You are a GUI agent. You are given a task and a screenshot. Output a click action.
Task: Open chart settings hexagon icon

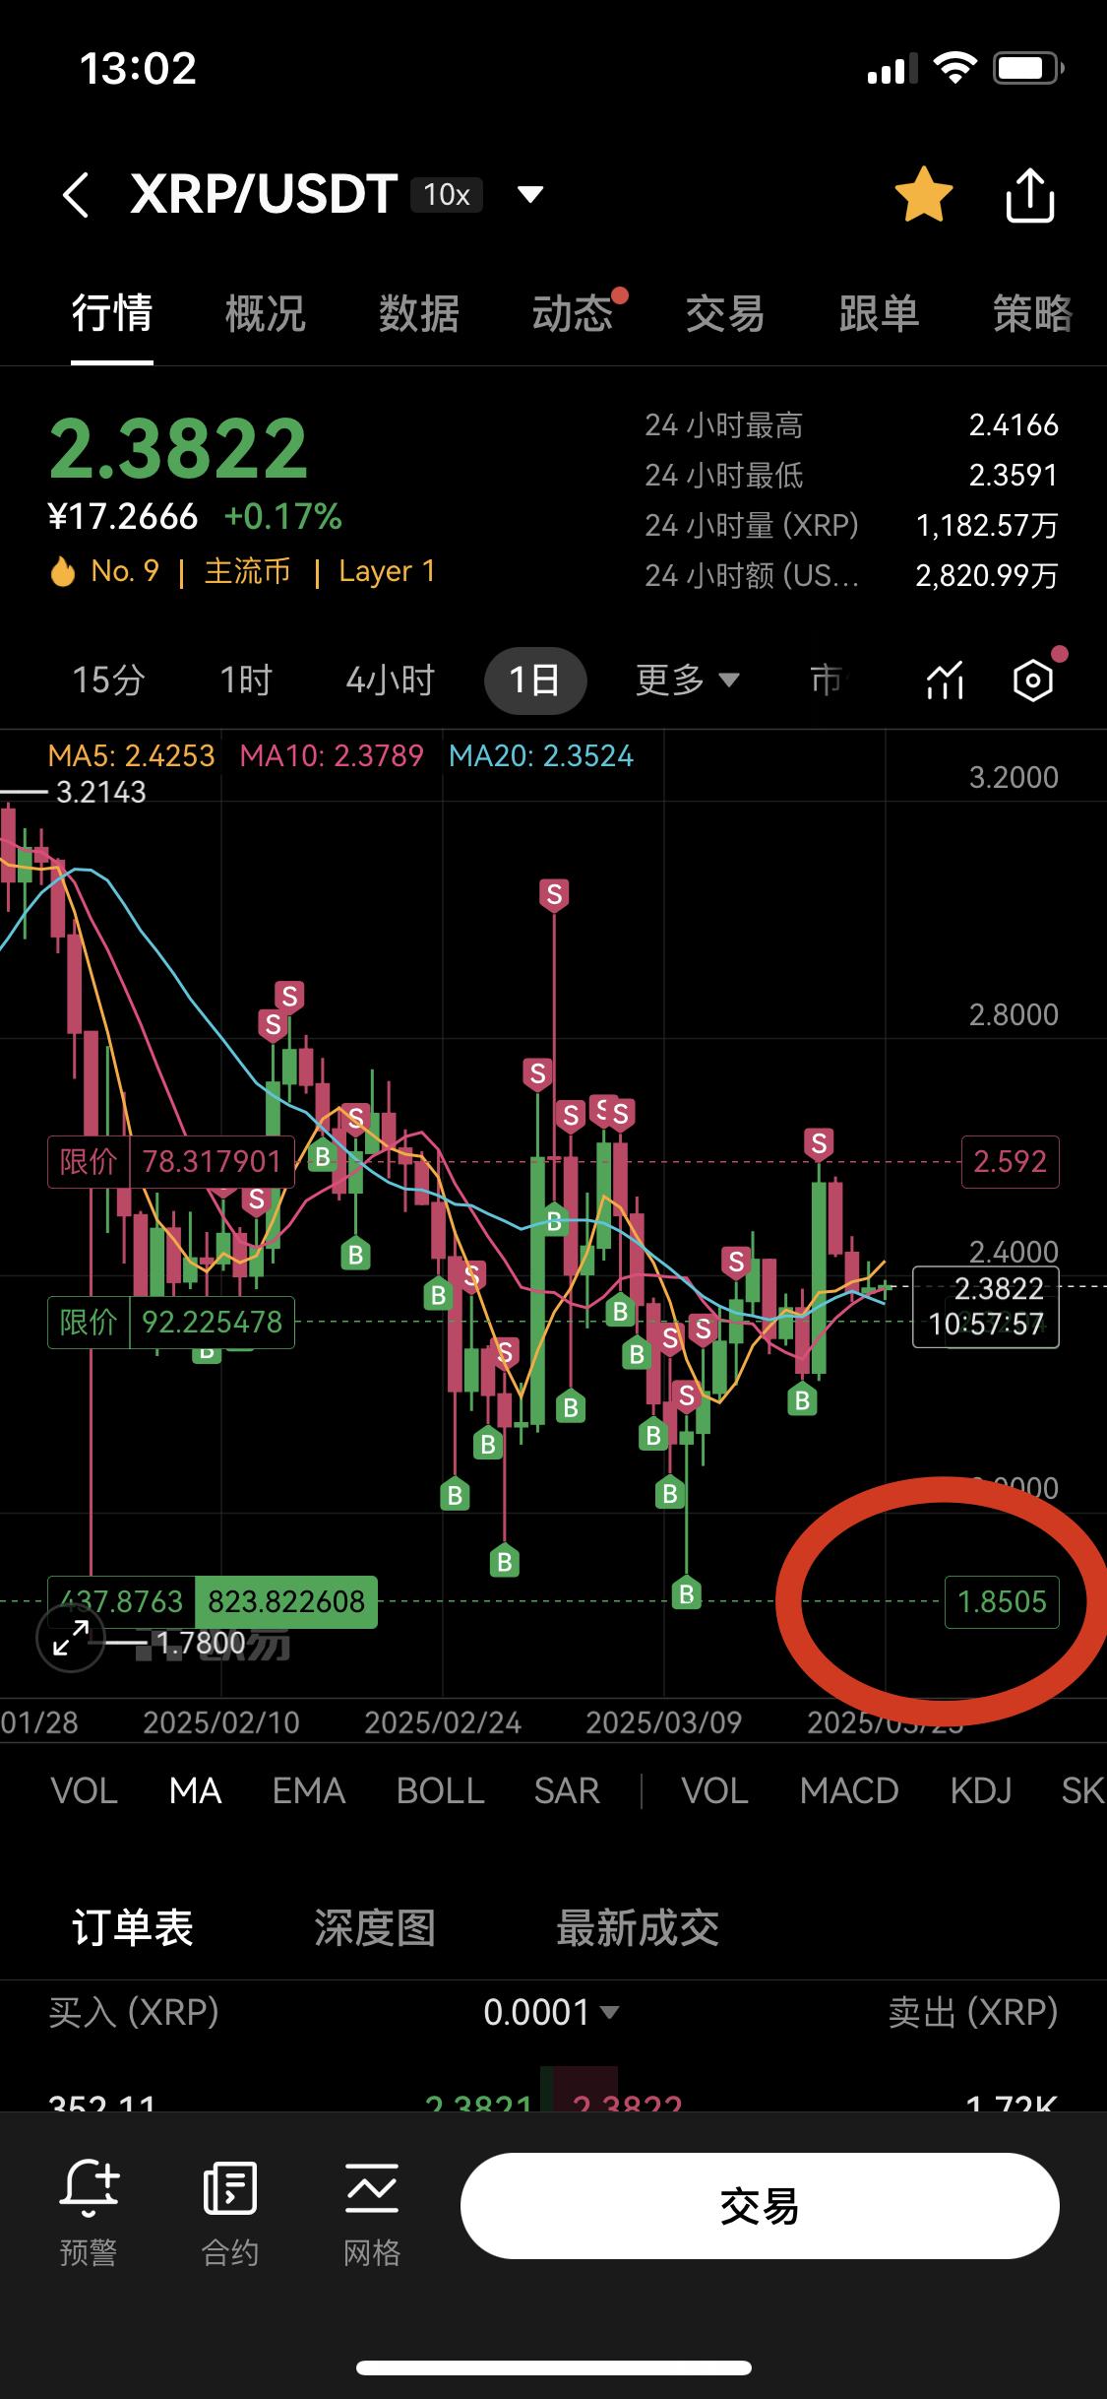[1033, 681]
